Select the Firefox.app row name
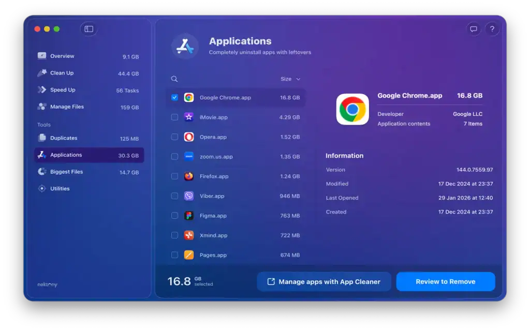Image resolution: width=530 pixels, height=331 pixels. tap(214, 176)
